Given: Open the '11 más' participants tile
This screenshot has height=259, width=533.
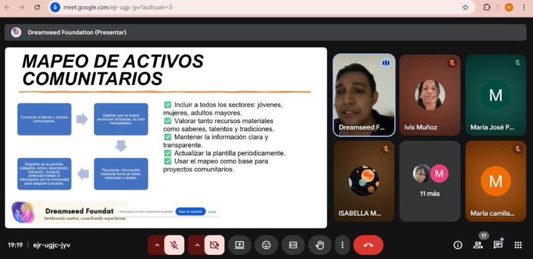Looking at the screenshot, I should [429, 181].
